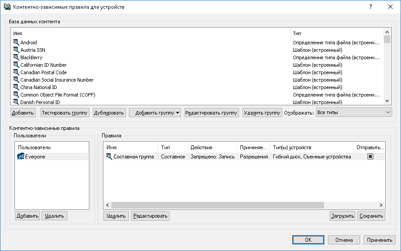Select the China National ID icon
This screenshot has width=401, height=251.
pos(16,87)
